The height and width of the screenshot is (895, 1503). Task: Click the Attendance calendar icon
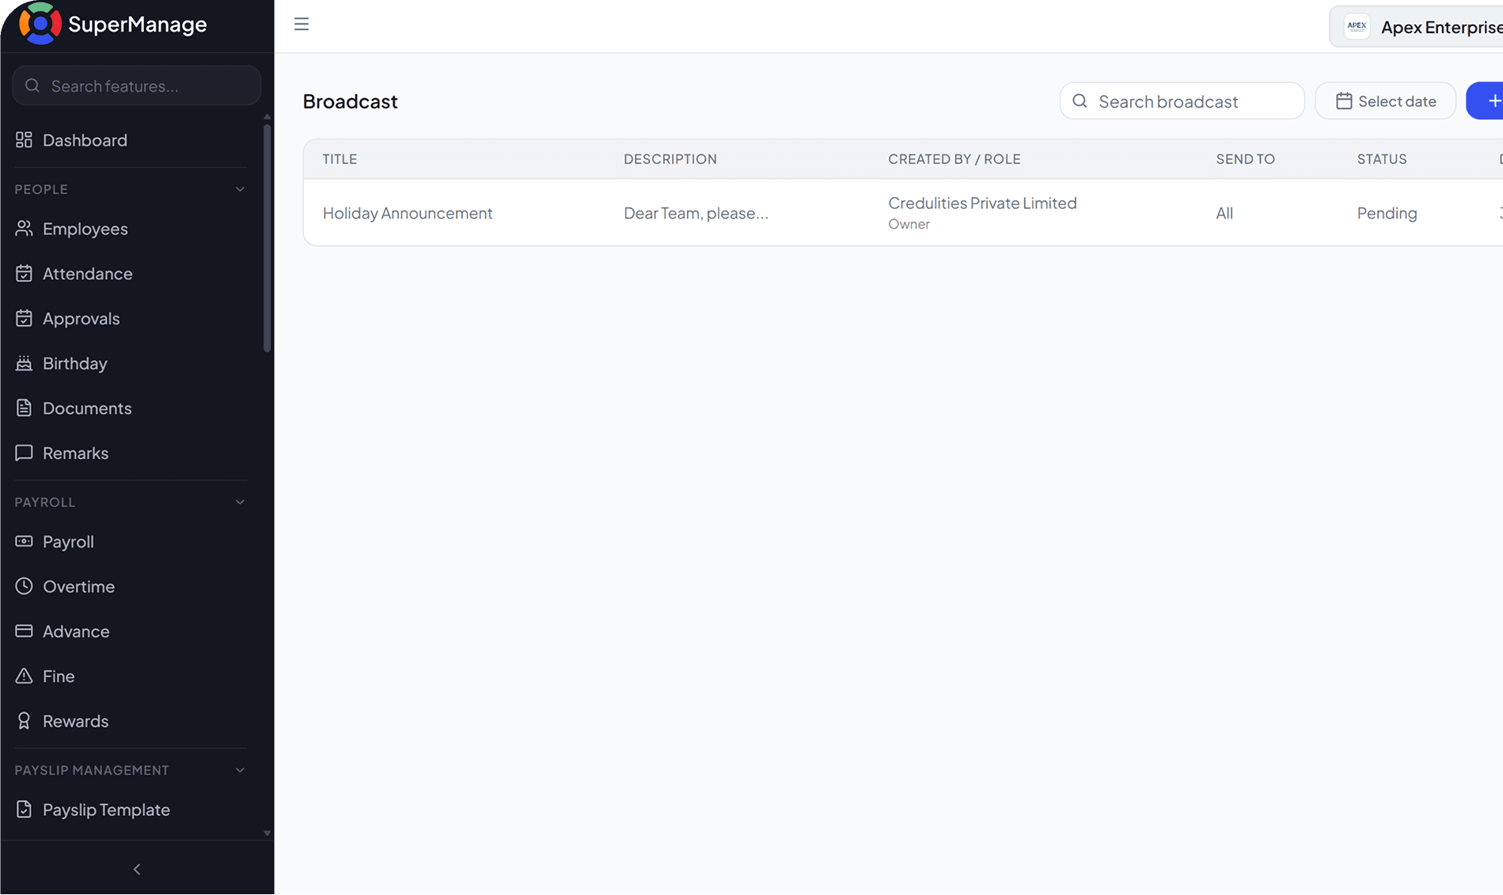24,274
